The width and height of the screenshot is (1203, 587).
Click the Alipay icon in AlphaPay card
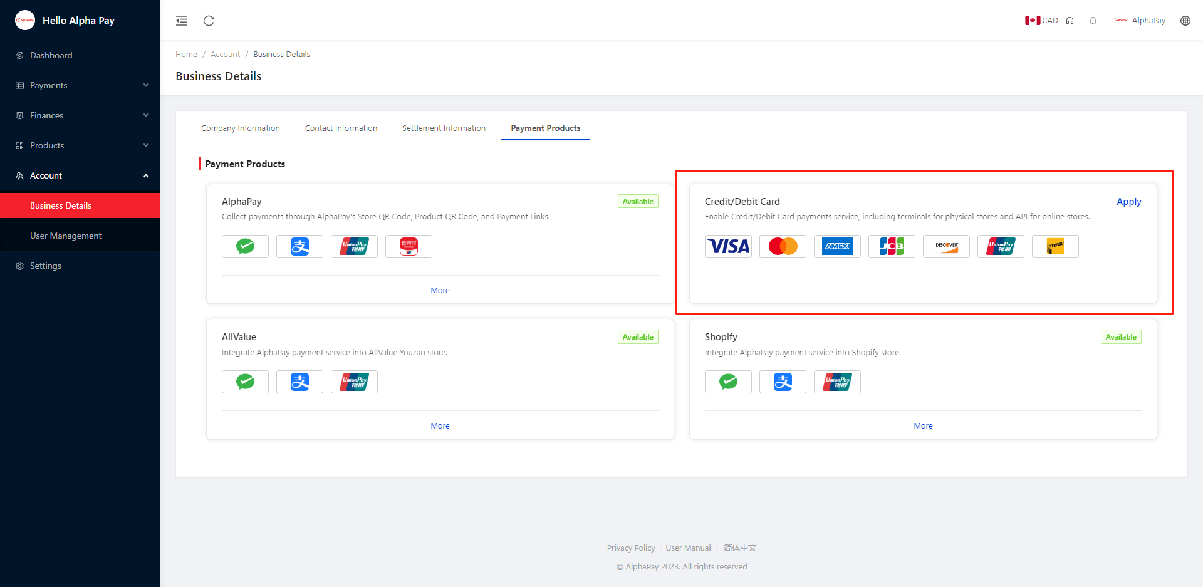(299, 246)
